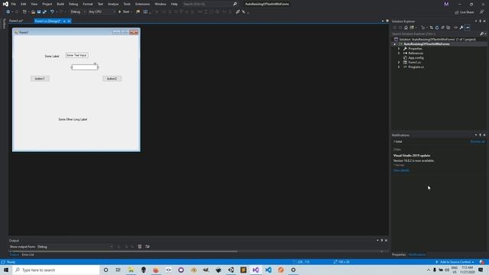Toggle Preview Selected Items in Solution Explorer

point(467,27)
